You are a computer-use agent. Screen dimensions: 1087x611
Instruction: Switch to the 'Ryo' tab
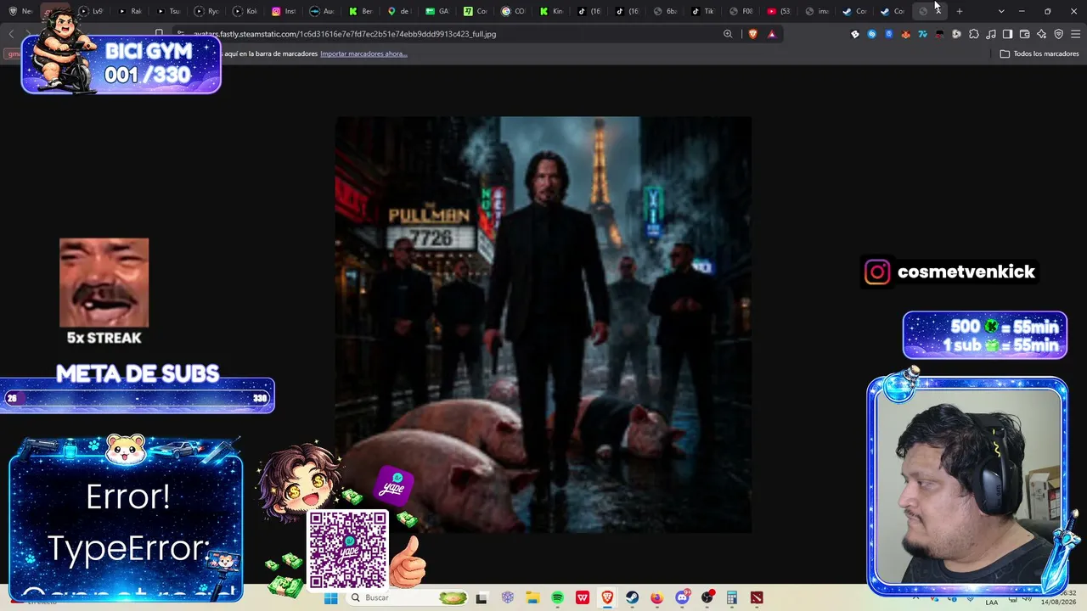206,11
